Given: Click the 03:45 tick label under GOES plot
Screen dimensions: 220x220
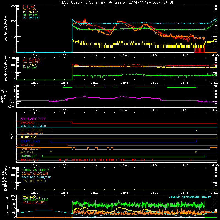Looking at the screenshot, I should (x=125, y=110).
